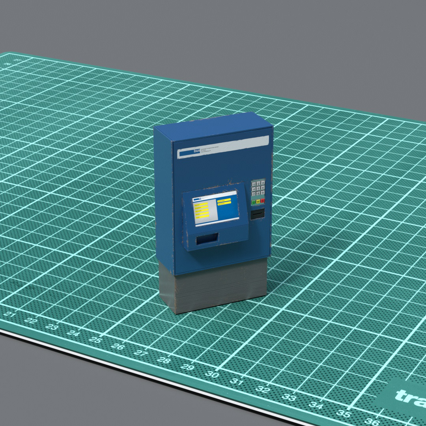Select the topmost yellow button in the screen's left list
The height and width of the screenshot is (426, 426).
tap(201, 205)
